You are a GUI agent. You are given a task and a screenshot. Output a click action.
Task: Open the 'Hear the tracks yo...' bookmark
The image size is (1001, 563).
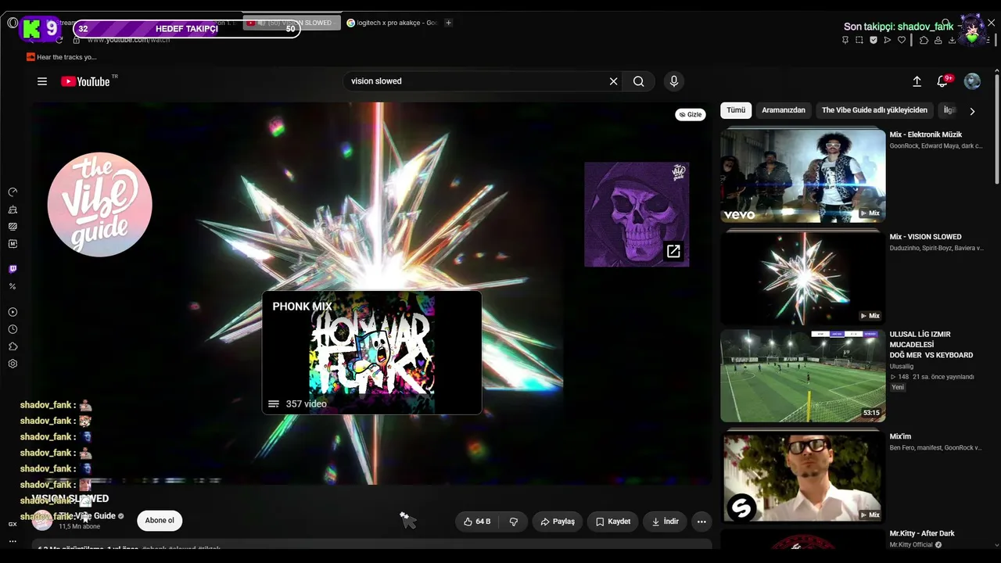[x=61, y=57]
